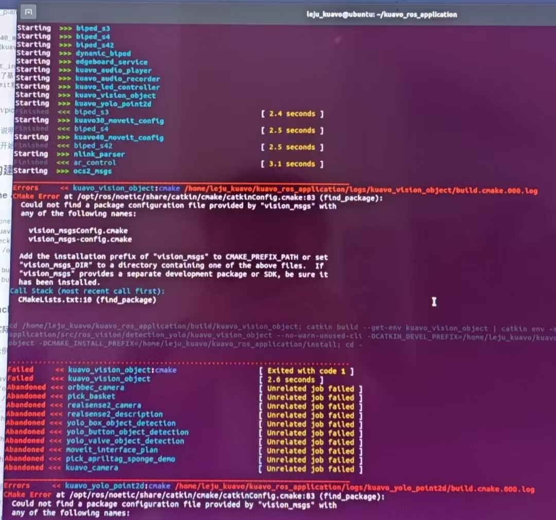
Task: Click the yolo_valve_object_detection package name
Action: (125, 441)
